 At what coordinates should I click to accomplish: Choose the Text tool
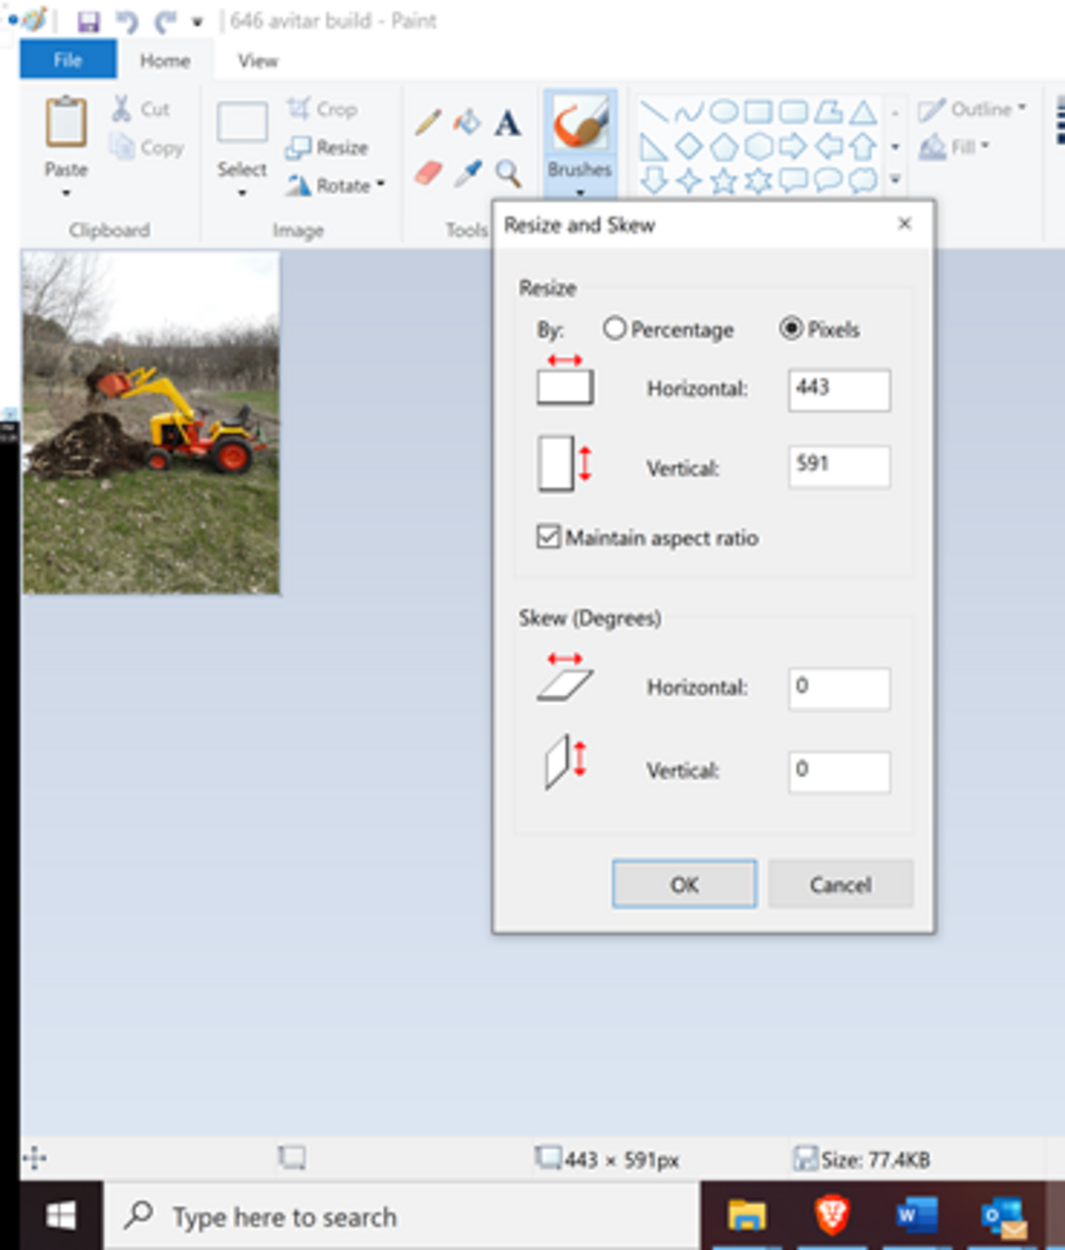[x=507, y=123]
